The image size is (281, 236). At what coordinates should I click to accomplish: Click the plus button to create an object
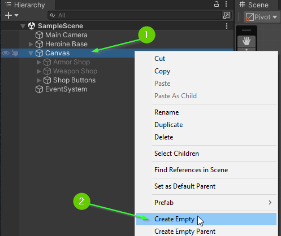point(8,15)
